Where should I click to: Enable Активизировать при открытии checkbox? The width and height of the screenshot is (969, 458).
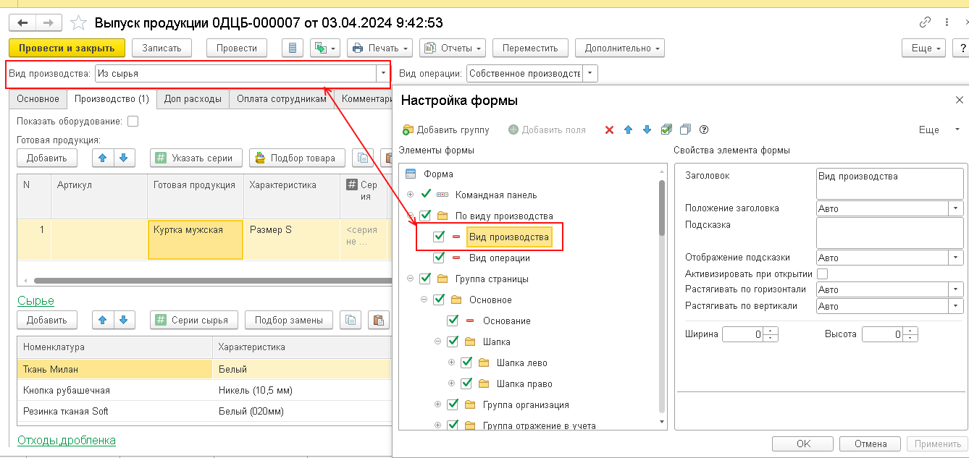822,273
